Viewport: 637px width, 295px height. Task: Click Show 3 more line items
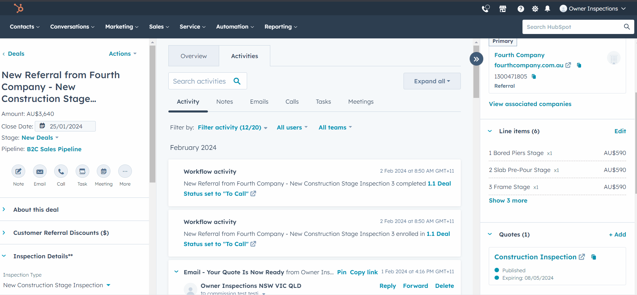[x=508, y=201]
